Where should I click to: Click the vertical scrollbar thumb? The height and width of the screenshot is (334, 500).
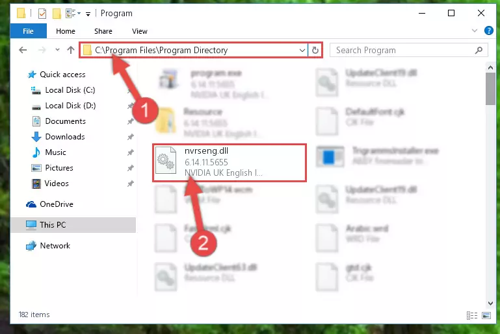490,88
